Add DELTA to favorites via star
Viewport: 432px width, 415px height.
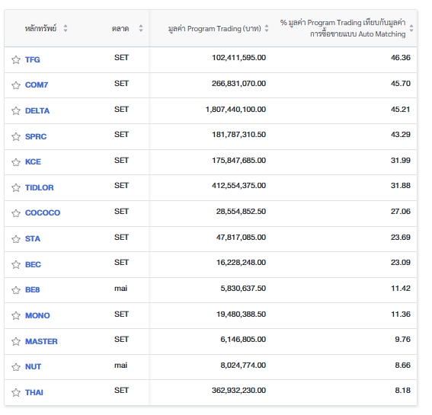16,110
